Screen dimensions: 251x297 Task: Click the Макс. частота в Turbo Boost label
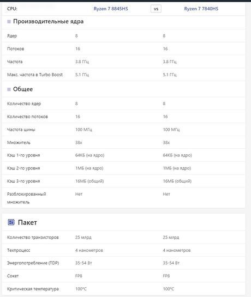[35, 75]
